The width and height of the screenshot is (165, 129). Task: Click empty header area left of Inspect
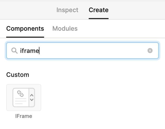click(26, 10)
